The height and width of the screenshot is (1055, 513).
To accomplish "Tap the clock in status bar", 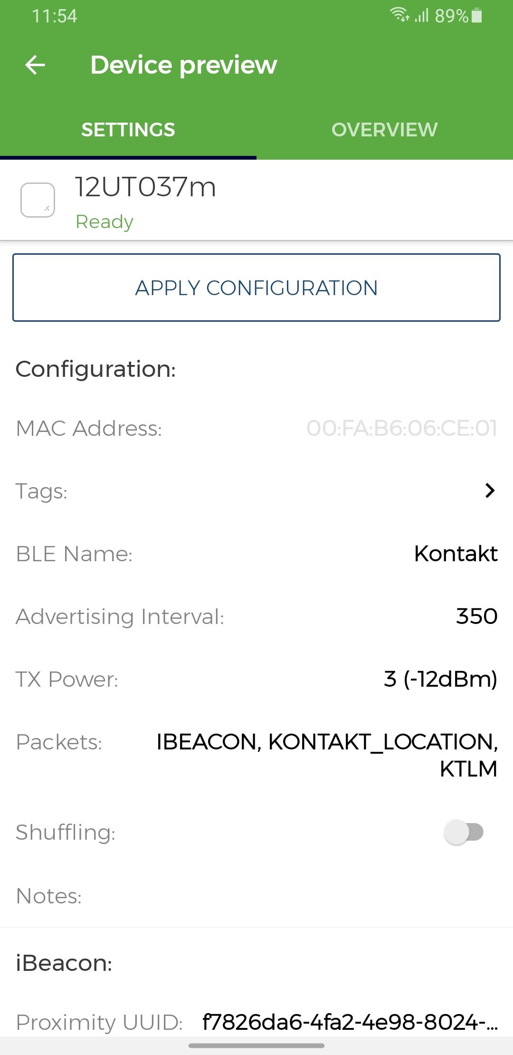I will [x=55, y=16].
